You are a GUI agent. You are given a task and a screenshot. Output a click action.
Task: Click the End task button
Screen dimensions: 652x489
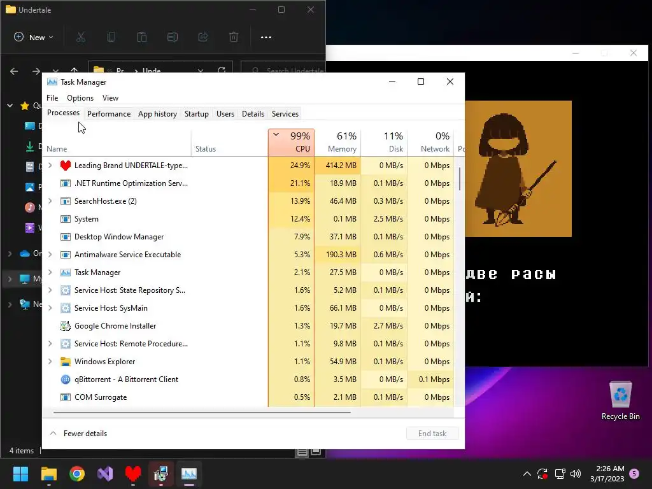[x=432, y=433]
